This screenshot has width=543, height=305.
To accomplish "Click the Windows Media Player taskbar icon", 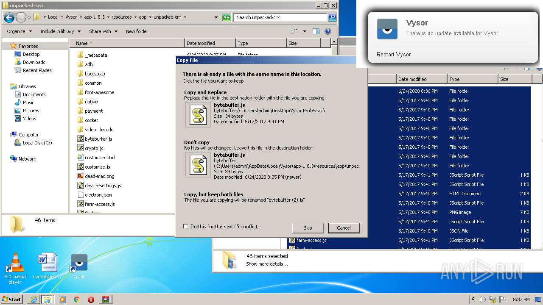I will click(x=62, y=299).
